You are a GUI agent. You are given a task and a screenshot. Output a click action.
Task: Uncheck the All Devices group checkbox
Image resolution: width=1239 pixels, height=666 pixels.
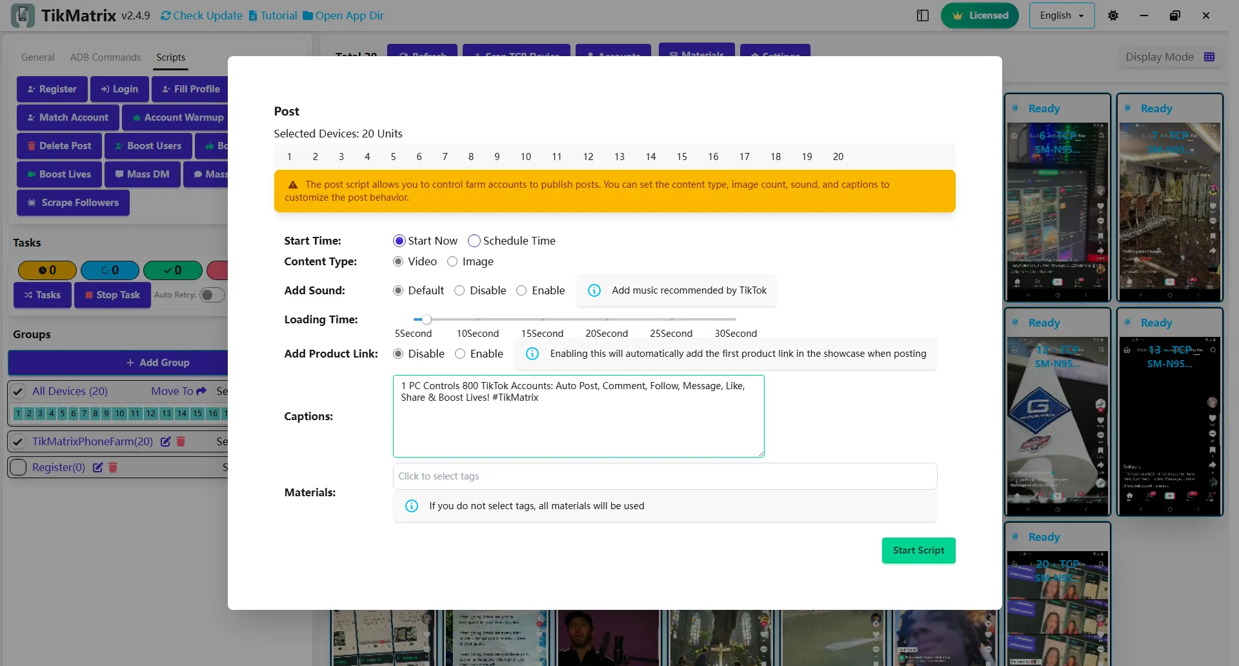pos(18,390)
